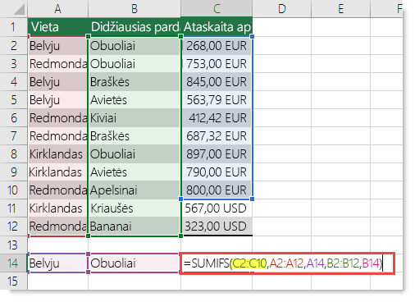Click Redmonda in row 10
415x302 pixels.
(x=57, y=190)
